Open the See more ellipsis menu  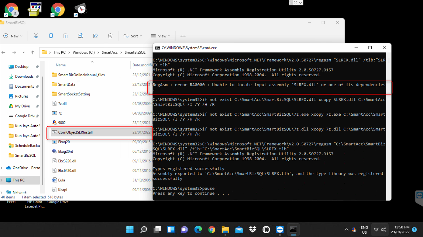click(183, 36)
